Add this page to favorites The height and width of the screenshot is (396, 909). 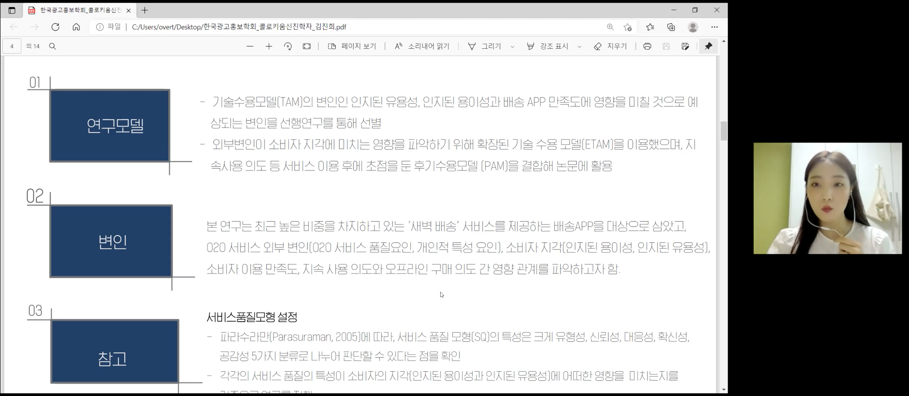(x=628, y=27)
